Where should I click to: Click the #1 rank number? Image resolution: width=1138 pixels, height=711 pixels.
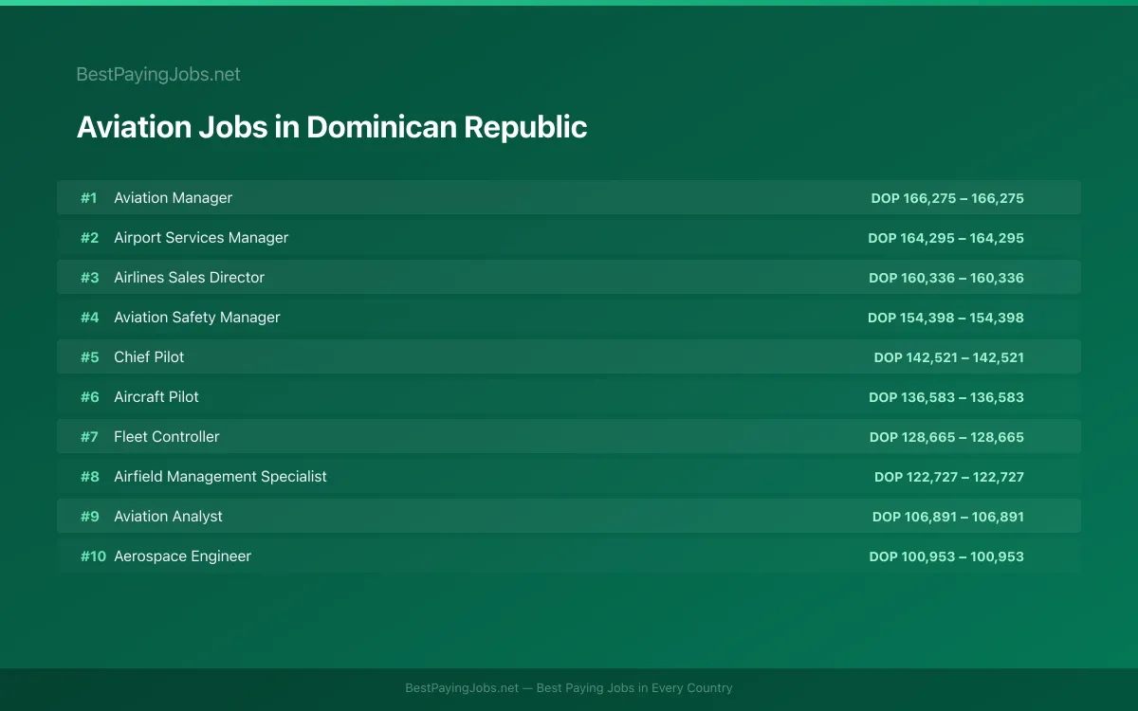tap(88, 198)
